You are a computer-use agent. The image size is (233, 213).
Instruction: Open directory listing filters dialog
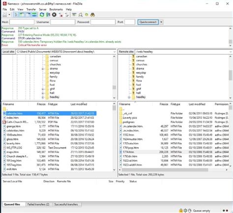pyautogui.click(x=74, y=15)
